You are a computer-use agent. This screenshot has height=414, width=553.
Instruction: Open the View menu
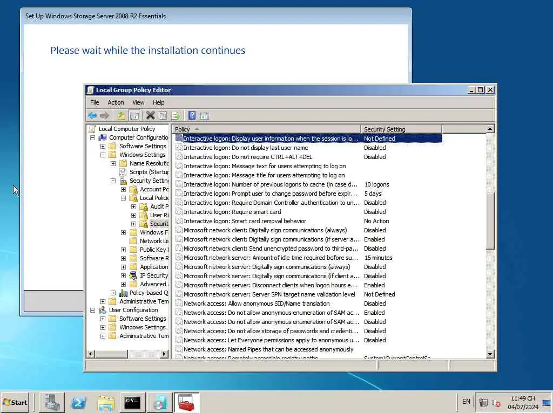[x=138, y=102]
